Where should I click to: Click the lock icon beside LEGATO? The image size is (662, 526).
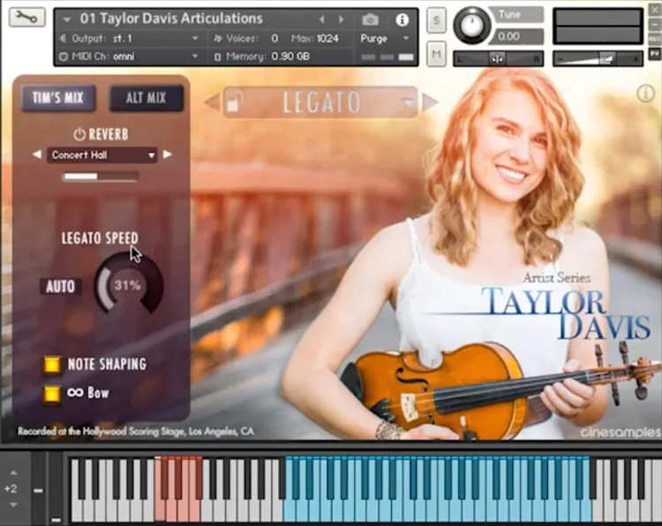(233, 103)
